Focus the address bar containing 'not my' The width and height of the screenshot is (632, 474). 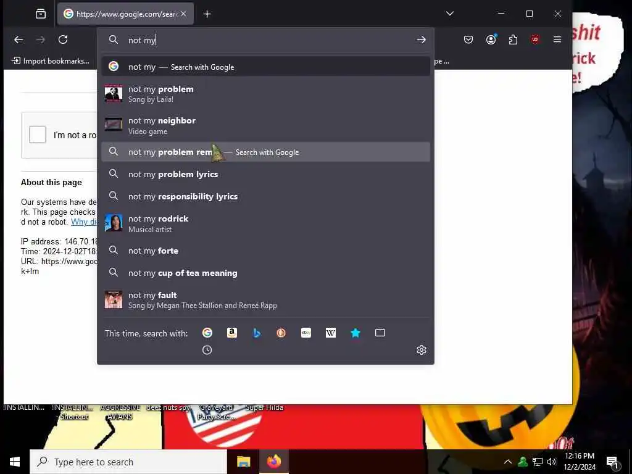point(266,40)
